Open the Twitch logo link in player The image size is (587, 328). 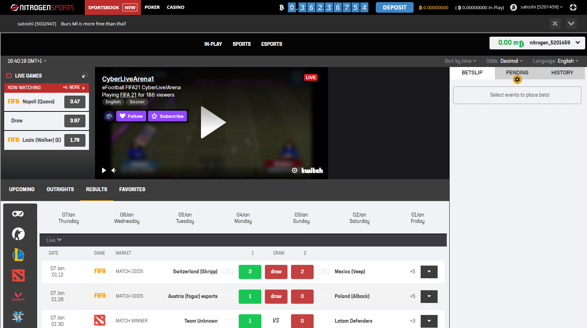[x=312, y=170]
